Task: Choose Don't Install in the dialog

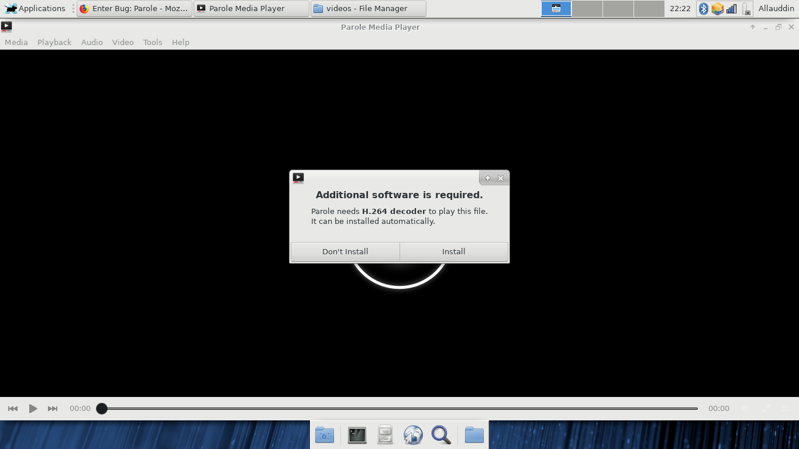Action: pos(345,251)
